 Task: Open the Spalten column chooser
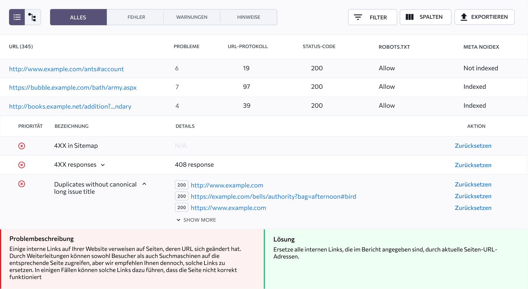(425, 17)
